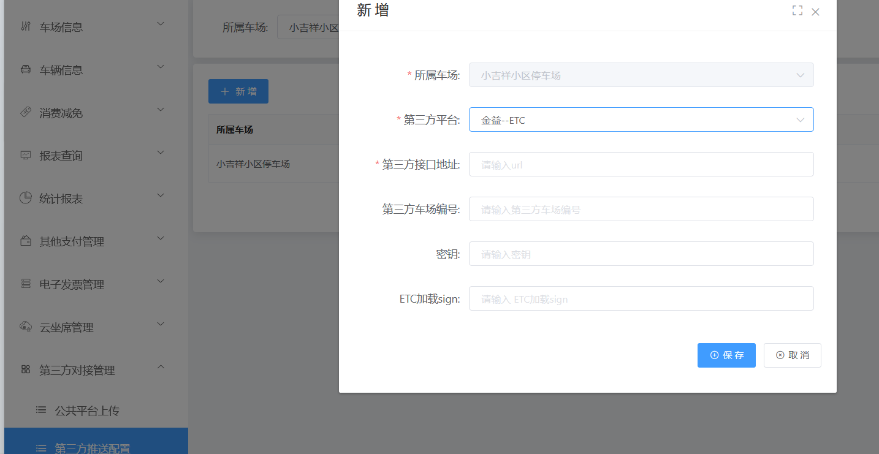This screenshot has width=879, height=454.
Task: Click the blue 新增 button behind dialog
Action: click(x=238, y=91)
